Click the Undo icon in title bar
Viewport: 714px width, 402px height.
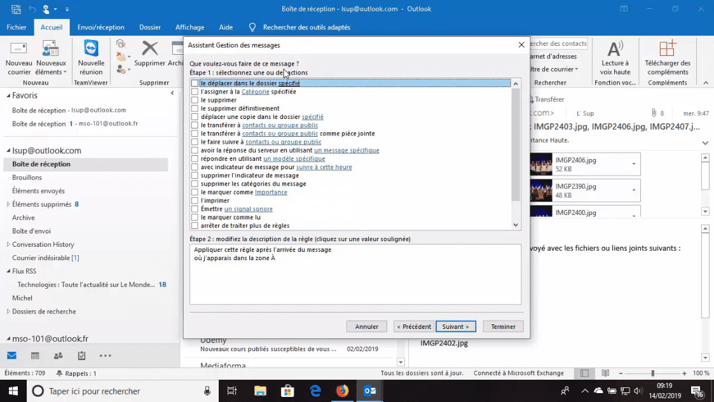[x=32, y=9]
